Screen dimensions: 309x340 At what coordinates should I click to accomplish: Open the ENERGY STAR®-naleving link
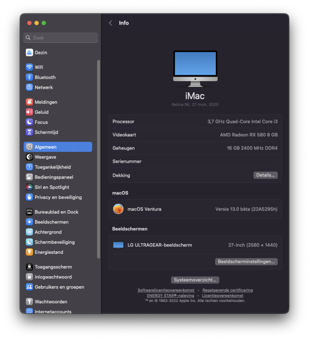point(171,296)
